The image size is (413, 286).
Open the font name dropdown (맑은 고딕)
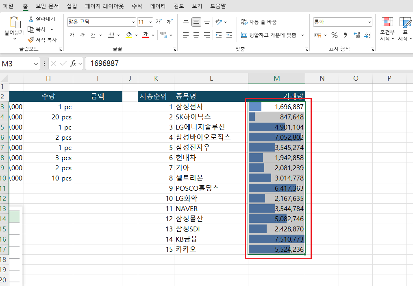click(133, 22)
